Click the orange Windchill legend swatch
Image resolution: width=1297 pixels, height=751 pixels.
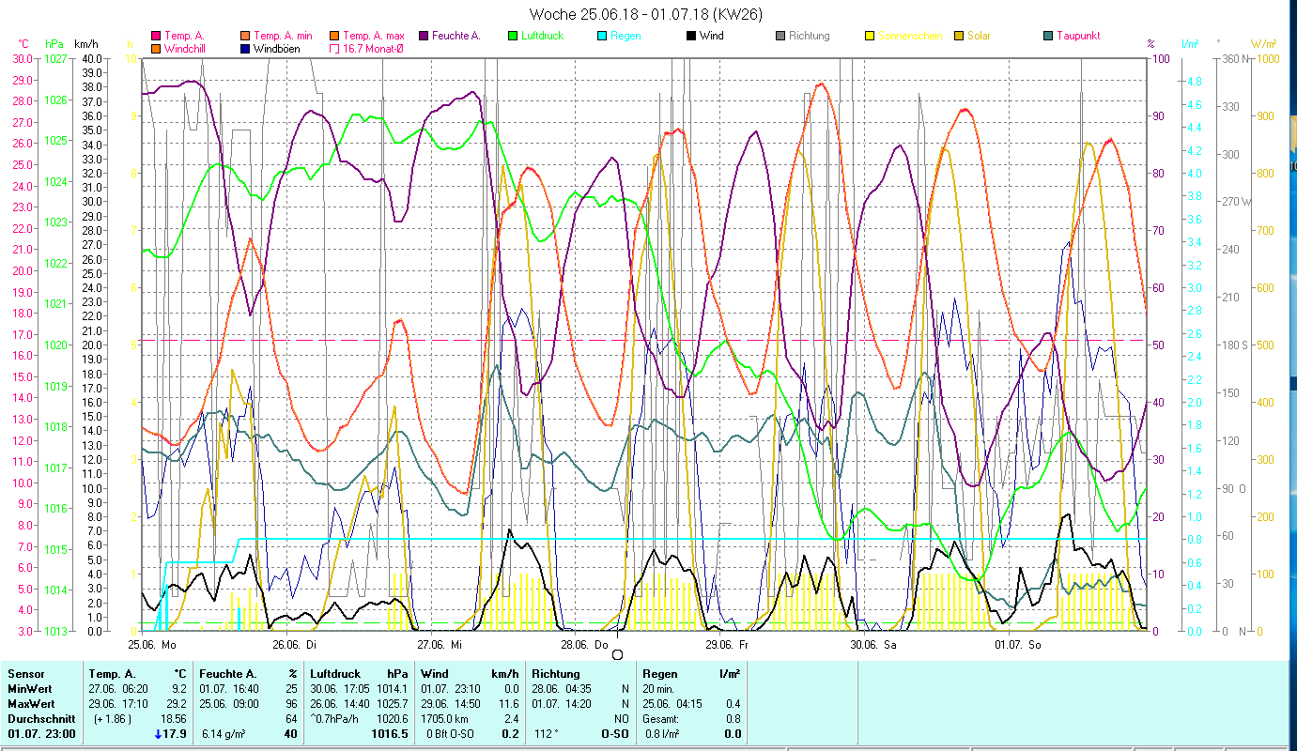tap(155, 48)
